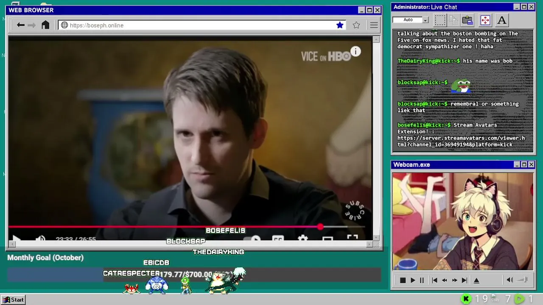Open the browser home page
Image resolution: width=543 pixels, height=305 pixels.
[x=45, y=25]
